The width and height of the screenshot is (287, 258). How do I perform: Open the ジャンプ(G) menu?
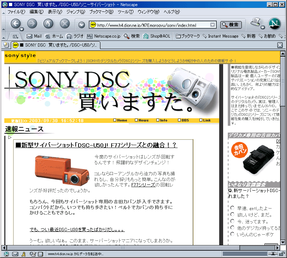point(76,12)
